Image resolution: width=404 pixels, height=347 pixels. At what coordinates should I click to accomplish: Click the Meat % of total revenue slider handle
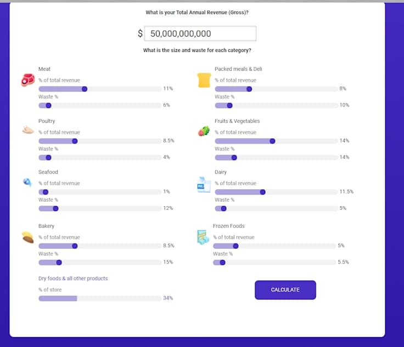coord(85,89)
